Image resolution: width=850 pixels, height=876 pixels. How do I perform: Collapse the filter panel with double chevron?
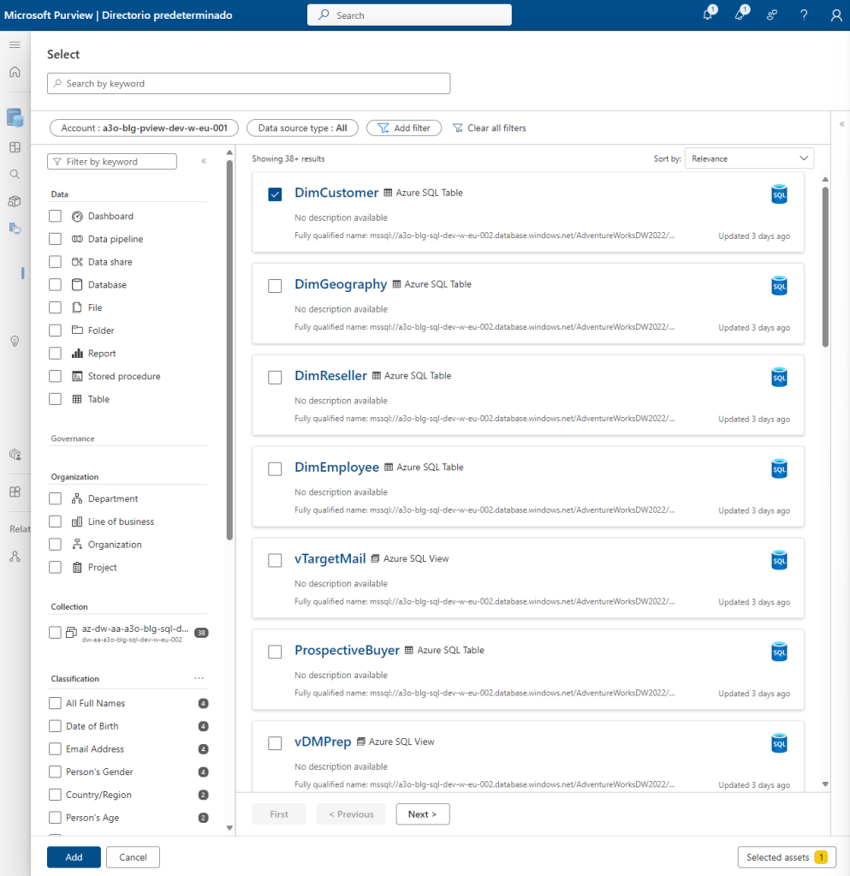204,161
